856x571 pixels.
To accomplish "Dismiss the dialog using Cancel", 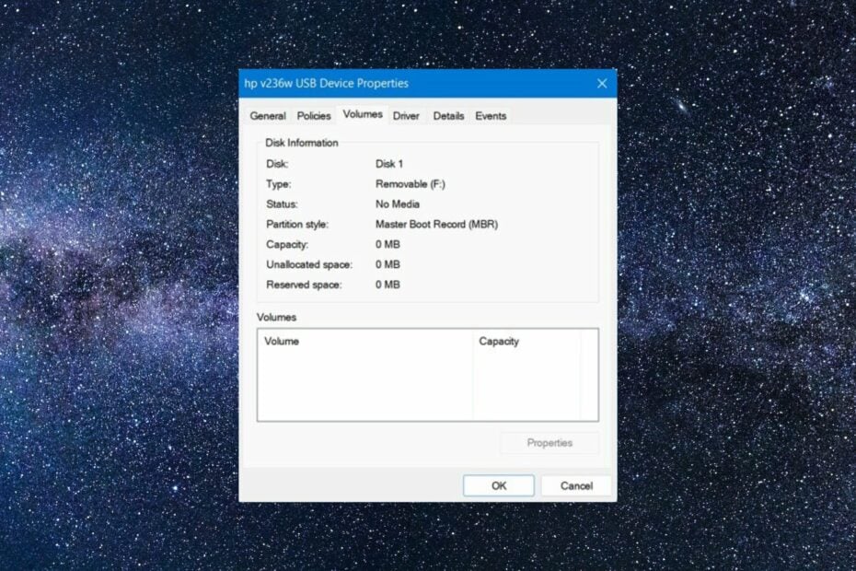I will click(575, 485).
